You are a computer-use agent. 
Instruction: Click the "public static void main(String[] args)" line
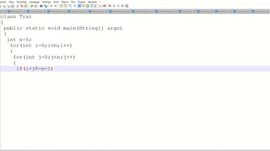63,28
